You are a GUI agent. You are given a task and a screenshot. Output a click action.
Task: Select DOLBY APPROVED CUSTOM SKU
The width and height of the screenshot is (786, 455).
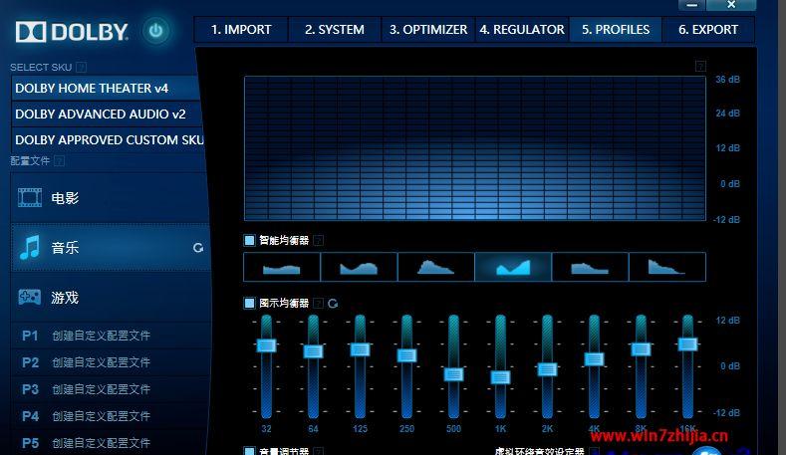[108, 139]
